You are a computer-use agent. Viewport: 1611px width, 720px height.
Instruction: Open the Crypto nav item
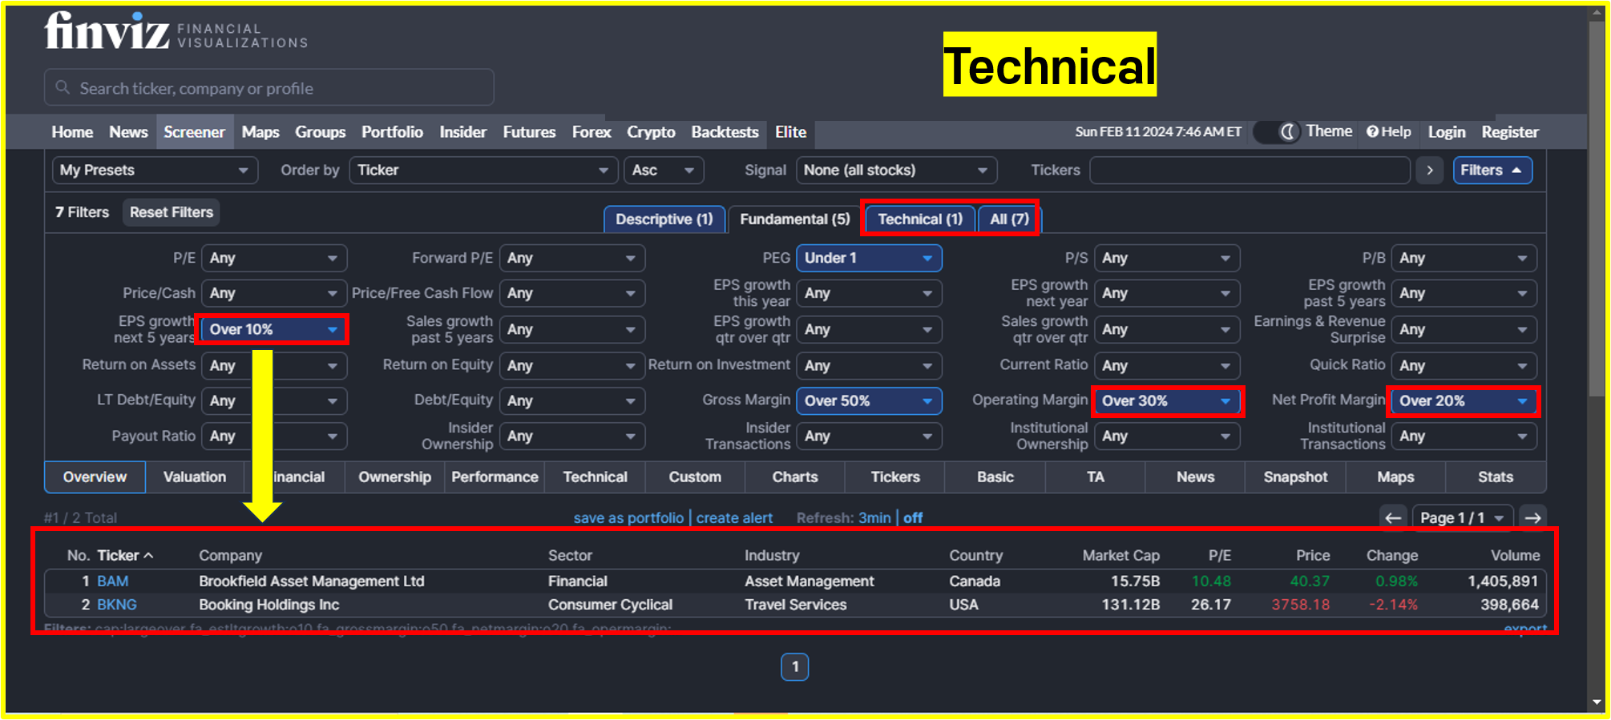(x=651, y=132)
